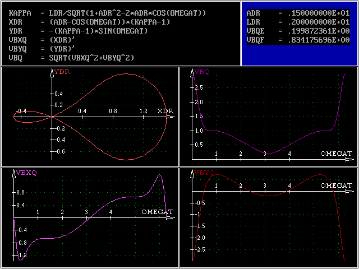
Task: Select the YDR equation line
Action: [x=79, y=30]
